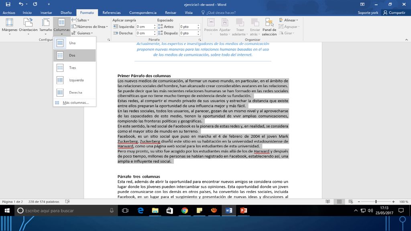This screenshot has width=411, height=231.
Task: Open the Márgenes page setup button
Action: [x=10, y=26]
